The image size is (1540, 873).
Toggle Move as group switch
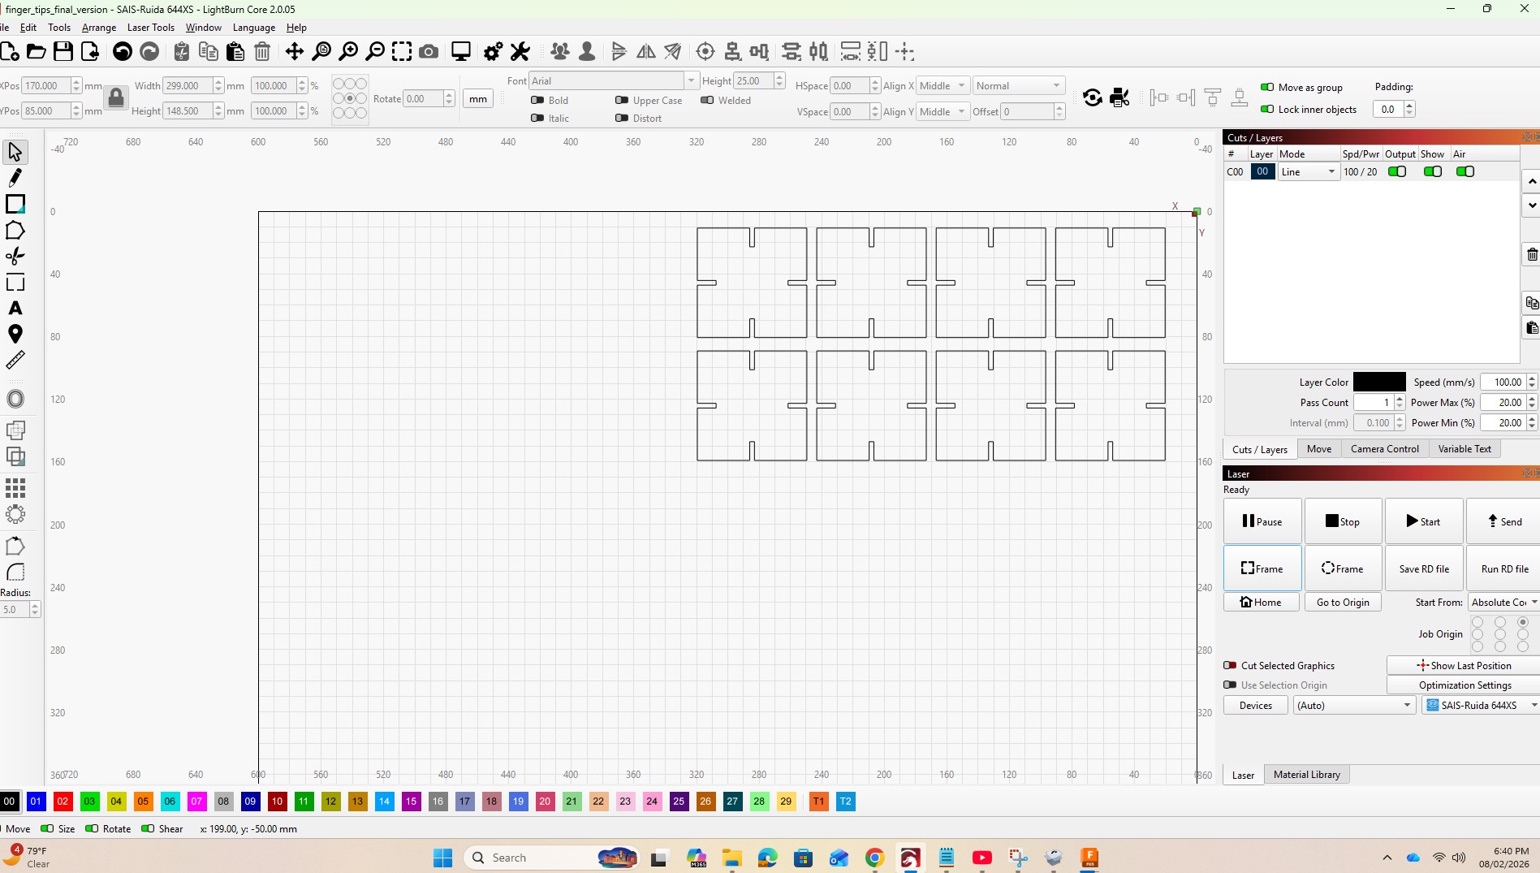click(x=1267, y=87)
